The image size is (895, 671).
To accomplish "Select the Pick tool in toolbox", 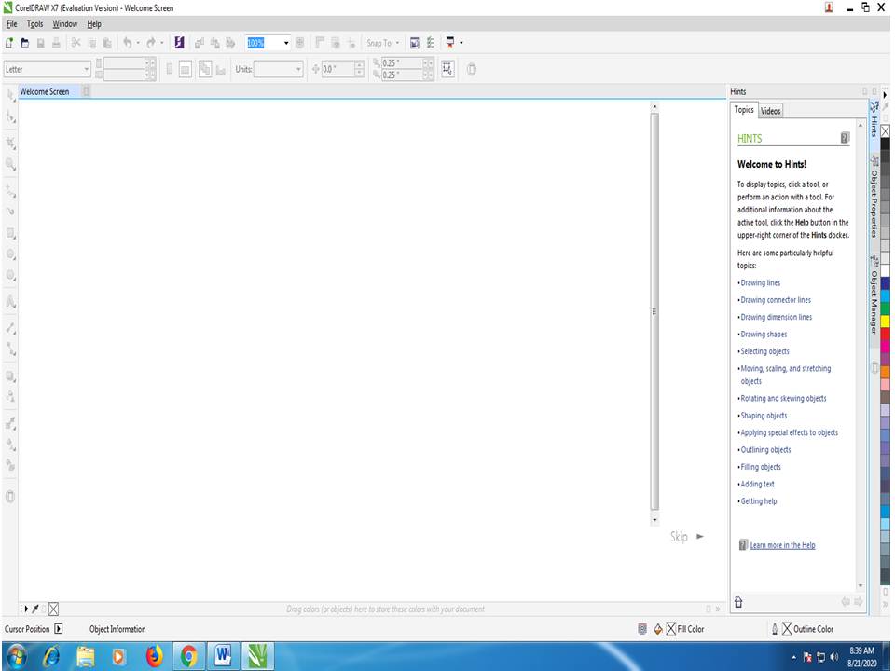I will click(10, 95).
